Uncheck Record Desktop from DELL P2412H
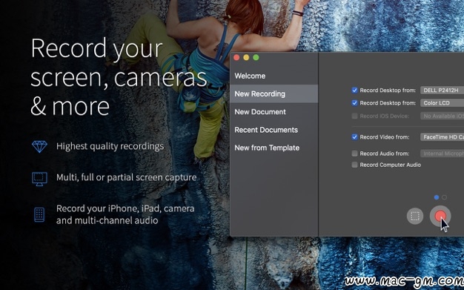464x290 pixels. [354, 90]
